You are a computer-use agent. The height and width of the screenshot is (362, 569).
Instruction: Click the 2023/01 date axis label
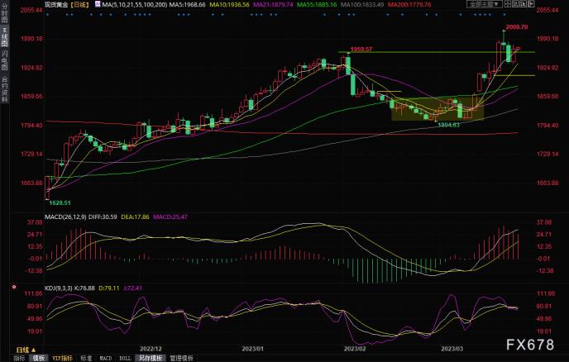click(x=252, y=349)
